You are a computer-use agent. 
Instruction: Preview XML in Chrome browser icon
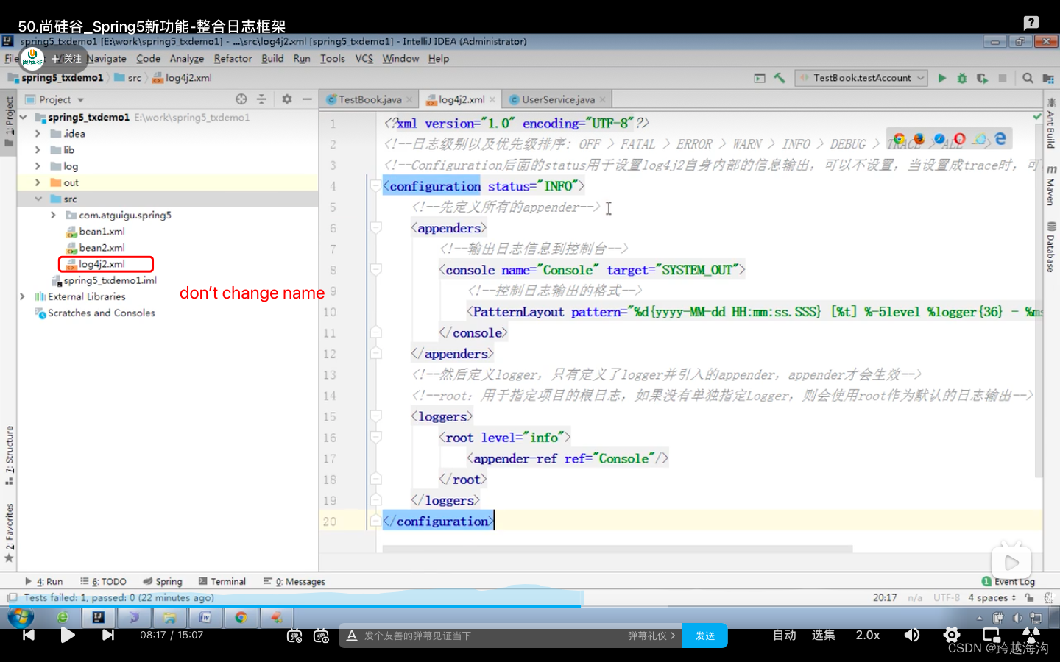[x=900, y=139]
